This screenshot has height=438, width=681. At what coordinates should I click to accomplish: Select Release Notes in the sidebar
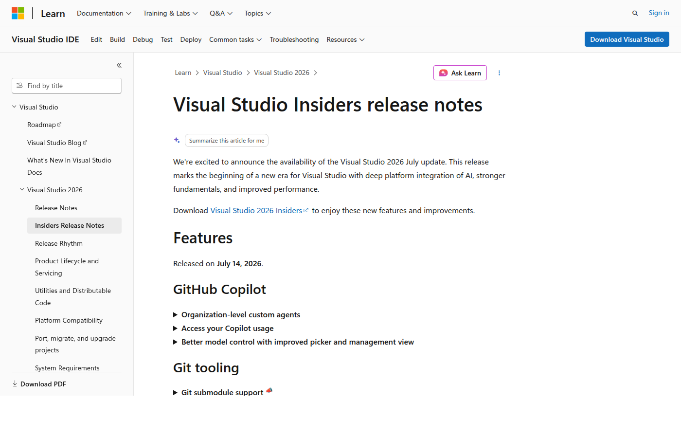56,208
